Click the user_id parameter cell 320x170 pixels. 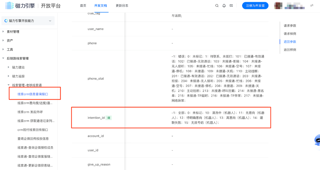[93, 150]
